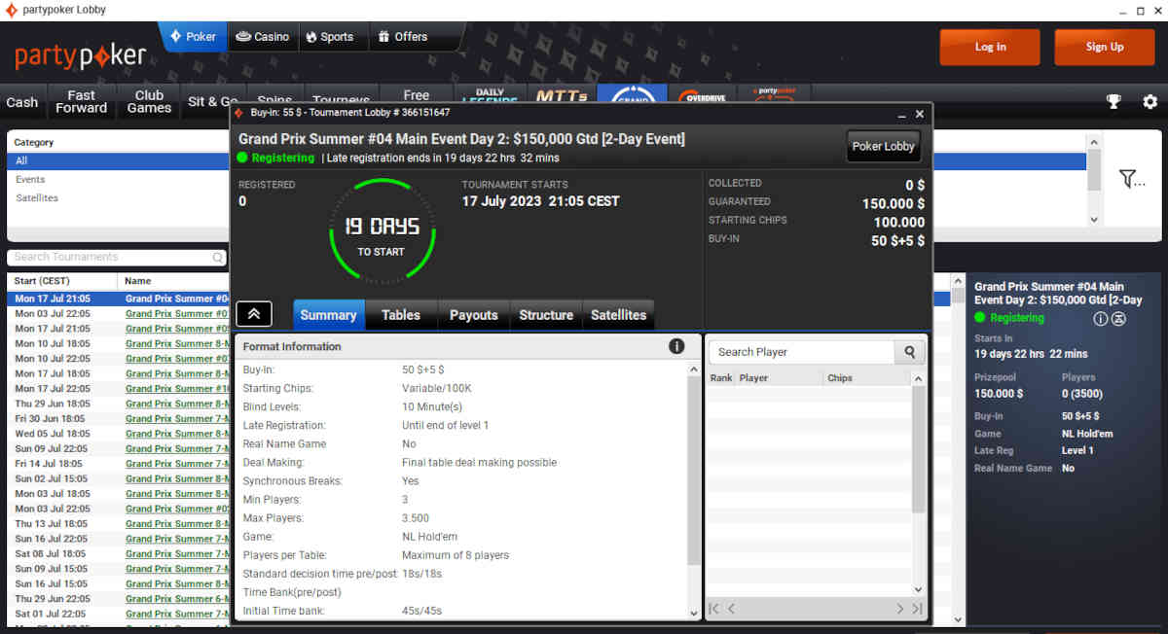Screen dimensions: 1168x634
Task: Switch to the Tables tab
Action: tap(401, 315)
